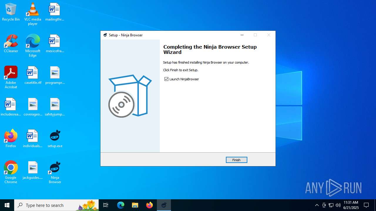Image resolution: width=376 pixels, height=211 pixels.
Task: Show hidden system tray icons
Action: (x=317, y=205)
